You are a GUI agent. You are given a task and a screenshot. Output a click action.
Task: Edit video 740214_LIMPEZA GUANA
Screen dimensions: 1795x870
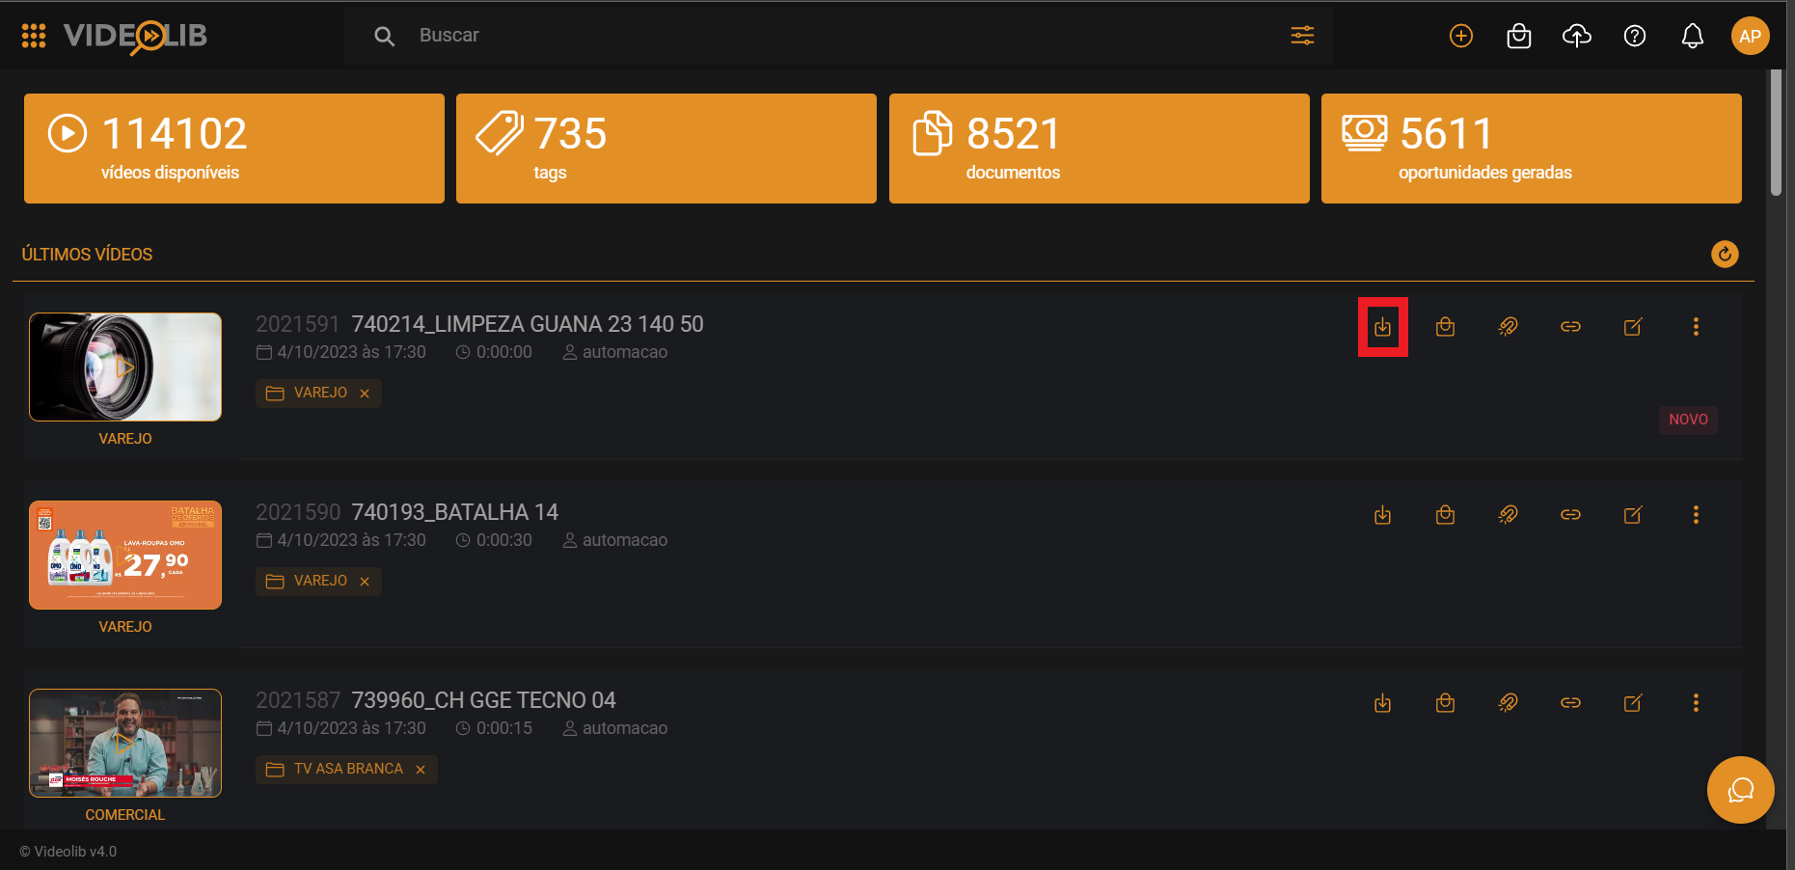[1633, 327]
